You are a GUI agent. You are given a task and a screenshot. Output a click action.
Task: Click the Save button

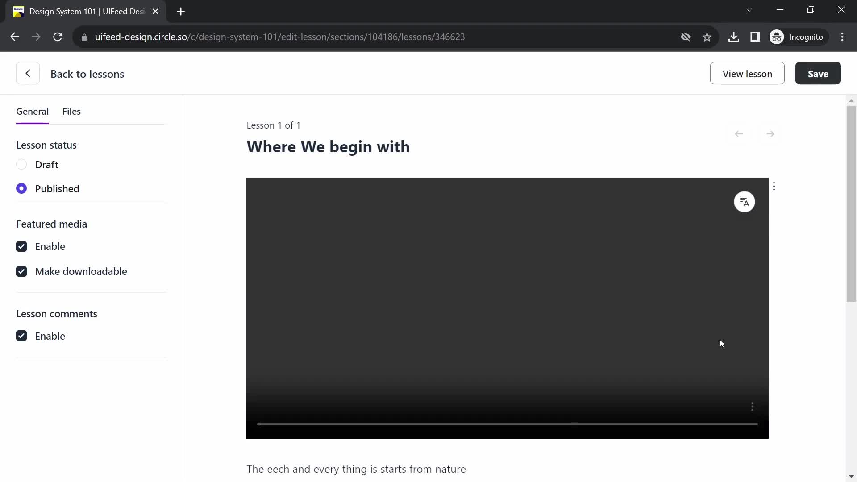coord(818,74)
